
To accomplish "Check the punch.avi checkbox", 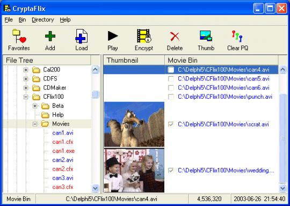I will 171,97.
